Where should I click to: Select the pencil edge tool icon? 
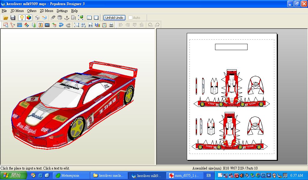coord(53,18)
